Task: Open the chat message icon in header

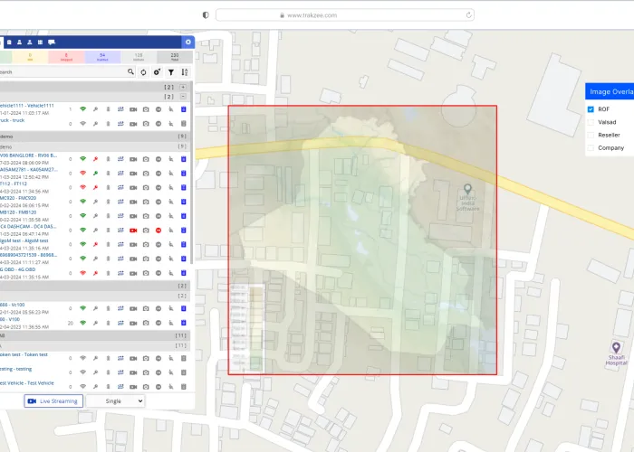Action: click(x=52, y=42)
